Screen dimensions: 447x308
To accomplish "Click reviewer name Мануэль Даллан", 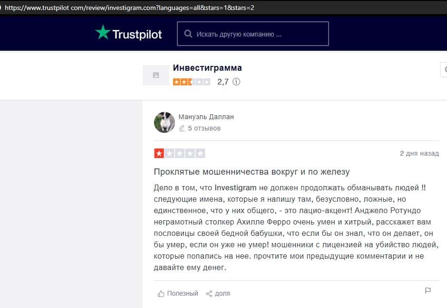I will pyautogui.click(x=206, y=117).
